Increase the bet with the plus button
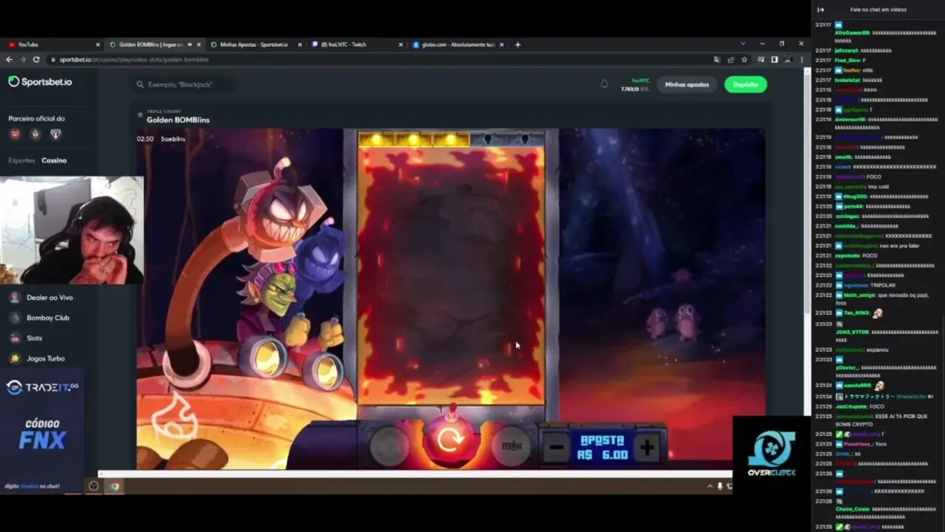945x532 pixels. 647,448
